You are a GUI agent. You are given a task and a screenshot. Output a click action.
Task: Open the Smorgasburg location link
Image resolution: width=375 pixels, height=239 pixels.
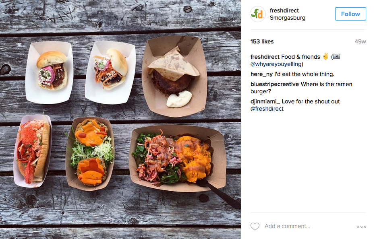[x=288, y=18]
